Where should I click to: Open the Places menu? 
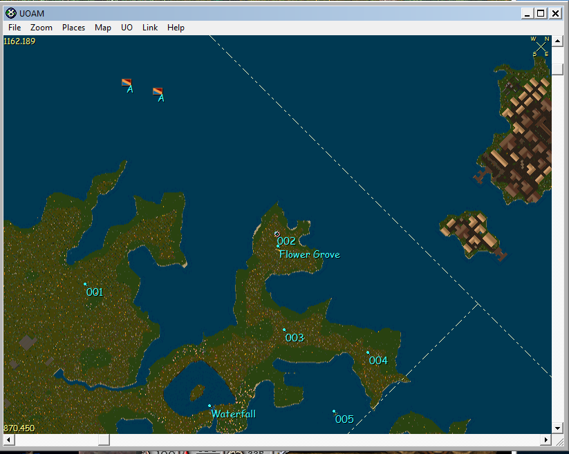74,28
